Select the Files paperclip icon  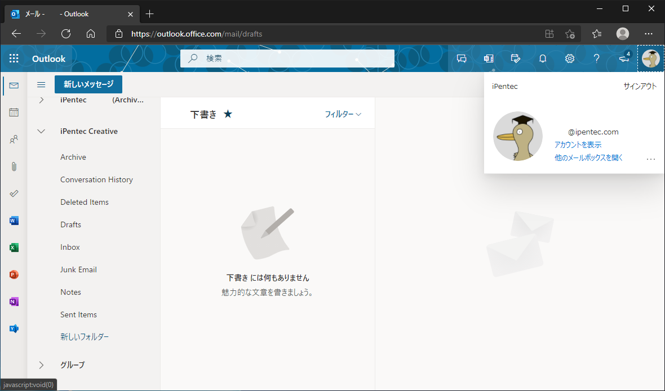coord(14,167)
